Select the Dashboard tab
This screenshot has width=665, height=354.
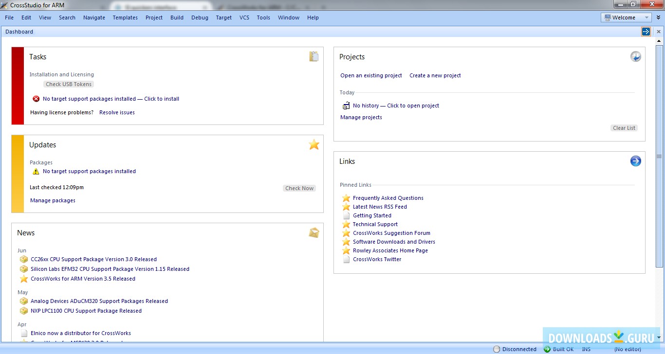point(19,32)
